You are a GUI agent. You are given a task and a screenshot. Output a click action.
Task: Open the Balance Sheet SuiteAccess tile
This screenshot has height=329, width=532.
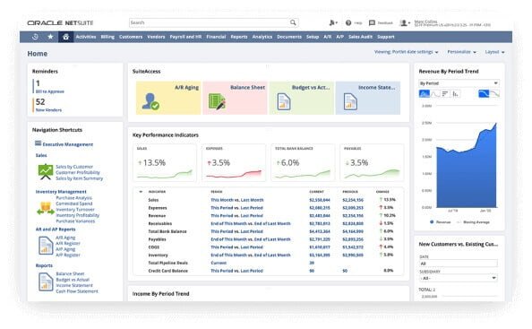(x=235, y=98)
